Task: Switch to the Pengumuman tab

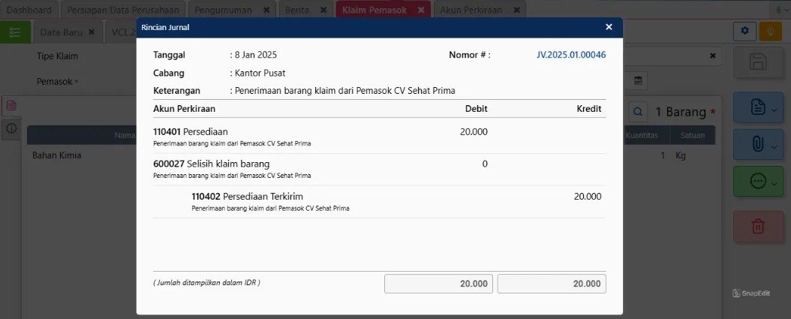Action: (x=223, y=10)
